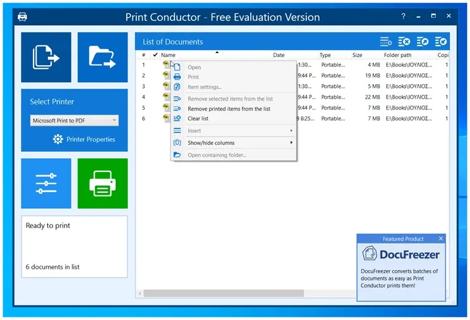Click the DocuFreezer product name link

[x=409, y=255]
